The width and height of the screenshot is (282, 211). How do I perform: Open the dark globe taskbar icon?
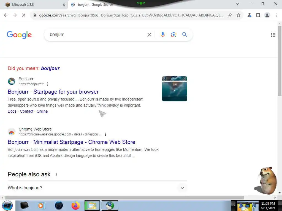coord(59,206)
